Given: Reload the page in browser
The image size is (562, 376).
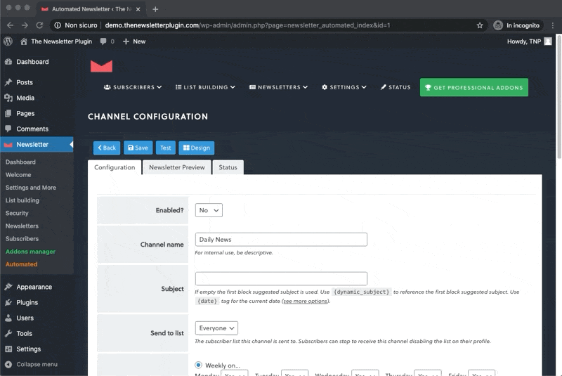Looking at the screenshot, I should coord(39,25).
